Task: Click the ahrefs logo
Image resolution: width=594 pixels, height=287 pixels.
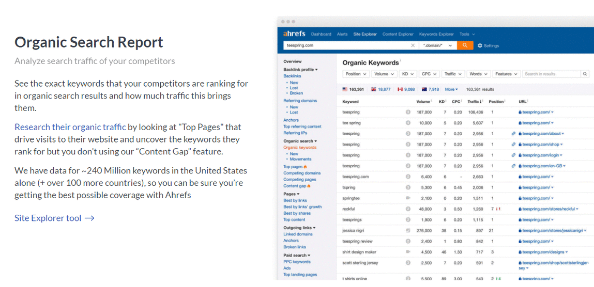Action: point(294,34)
